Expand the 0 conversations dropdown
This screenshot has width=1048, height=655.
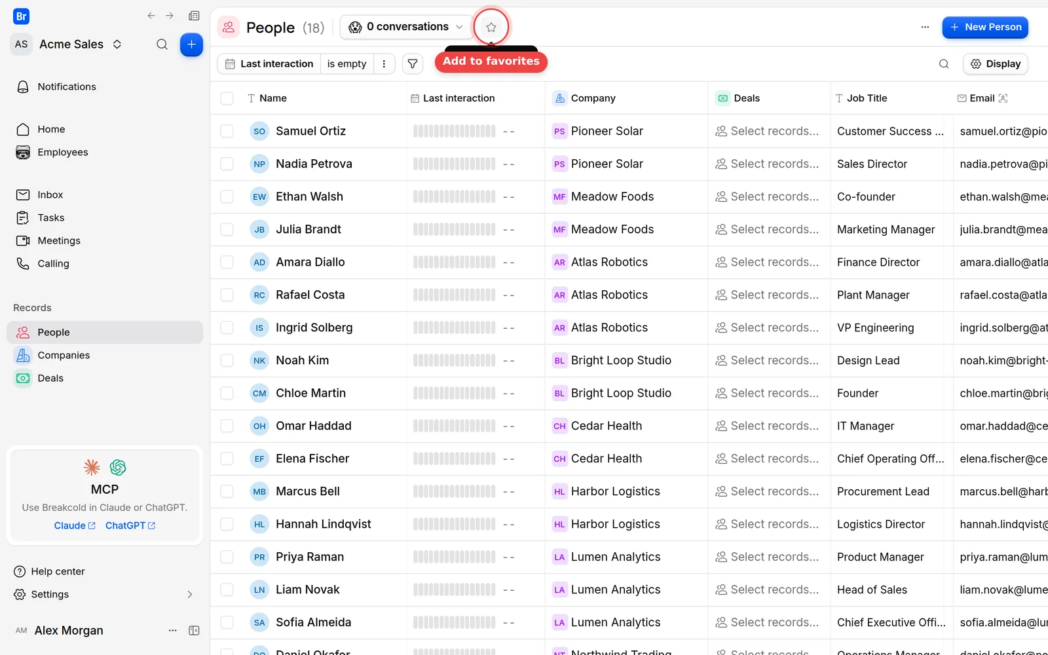tap(406, 27)
